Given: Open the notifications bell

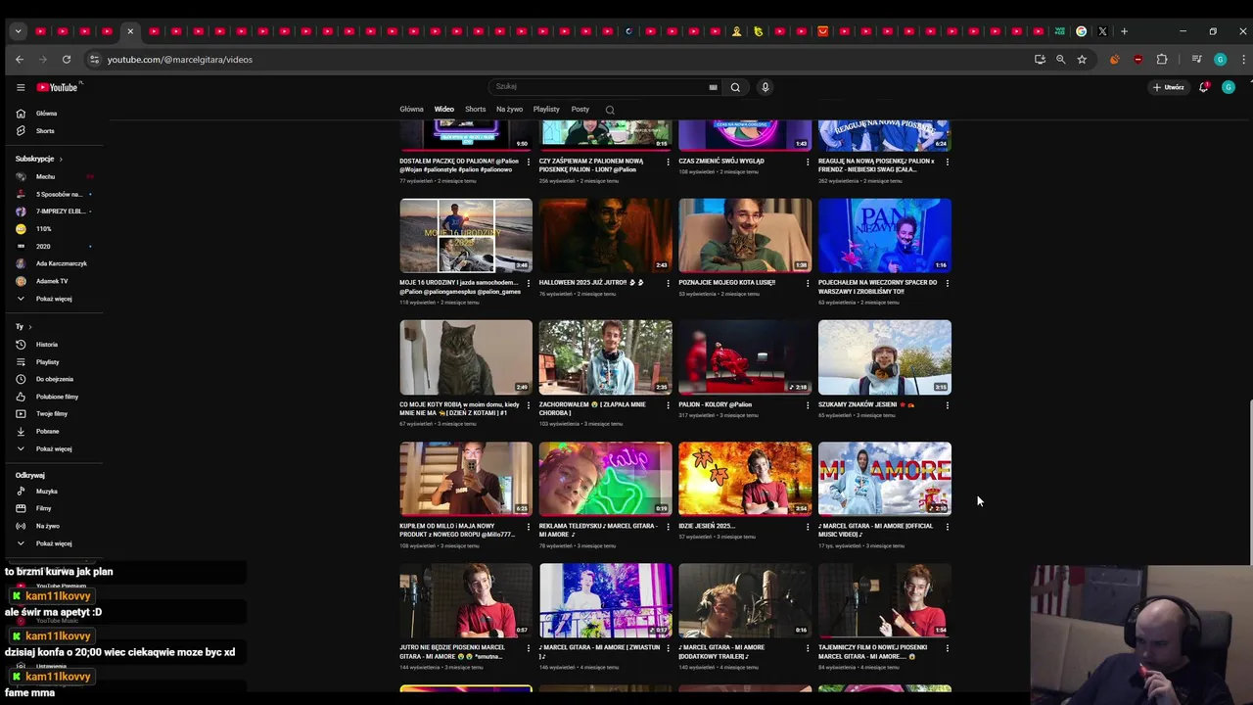Looking at the screenshot, I should pyautogui.click(x=1204, y=87).
